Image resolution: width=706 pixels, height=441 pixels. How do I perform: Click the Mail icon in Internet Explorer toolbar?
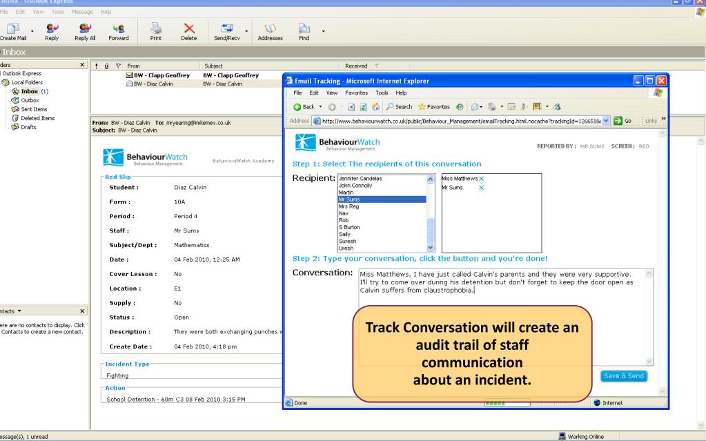pos(475,107)
